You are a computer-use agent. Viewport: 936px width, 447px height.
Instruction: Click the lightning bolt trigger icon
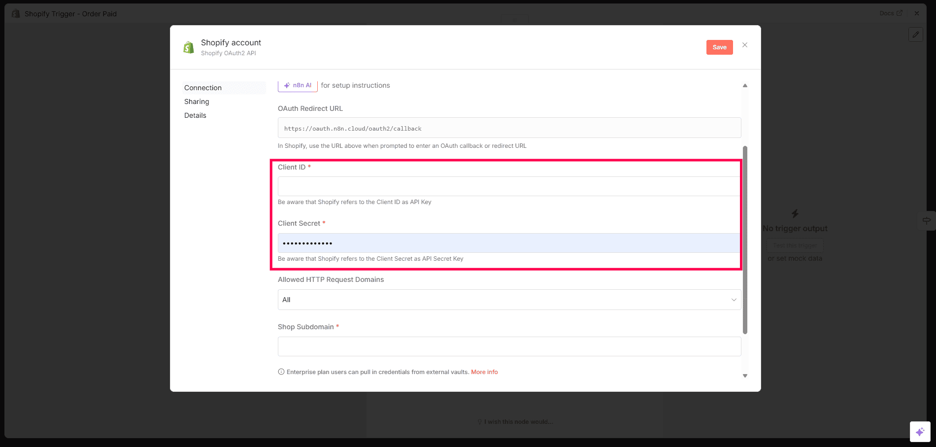pyautogui.click(x=795, y=213)
